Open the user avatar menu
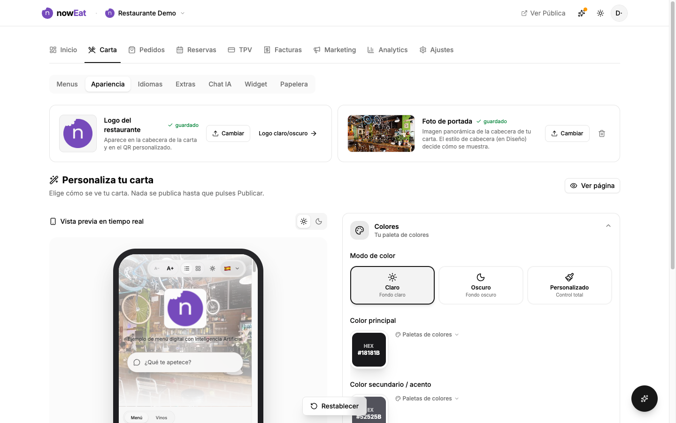The image size is (676, 423). pos(619,13)
